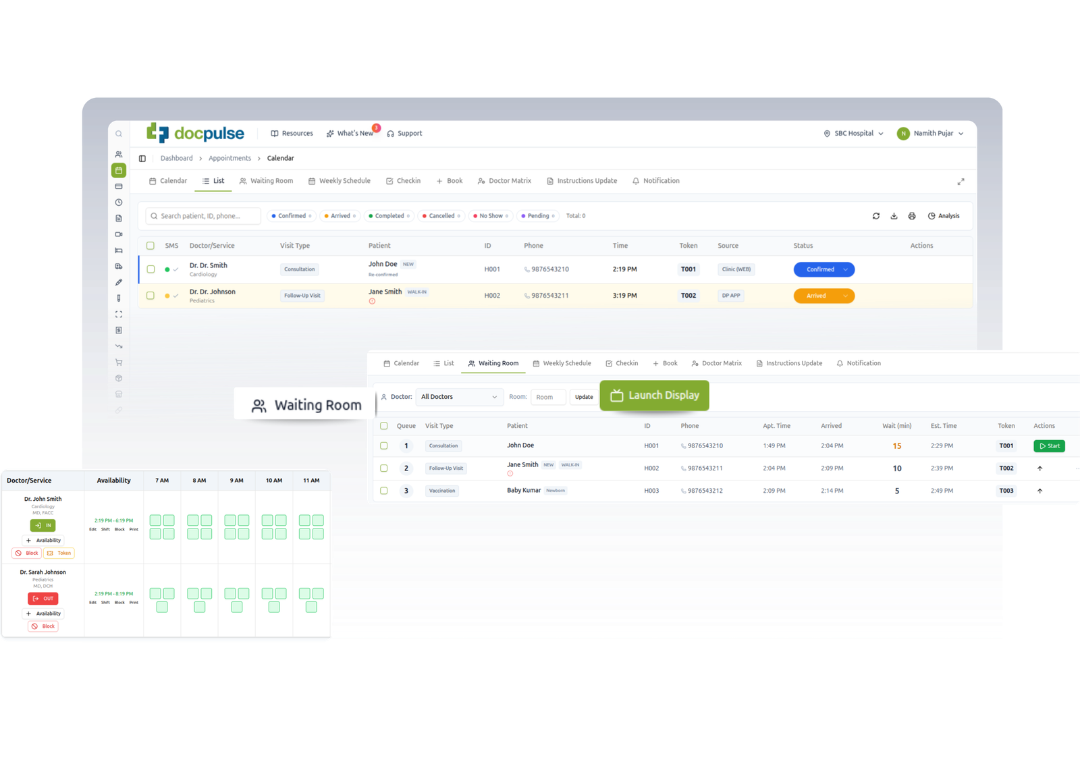This screenshot has height=758, width=1080.
Task: Open the All Doctors dropdown
Action: click(459, 397)
